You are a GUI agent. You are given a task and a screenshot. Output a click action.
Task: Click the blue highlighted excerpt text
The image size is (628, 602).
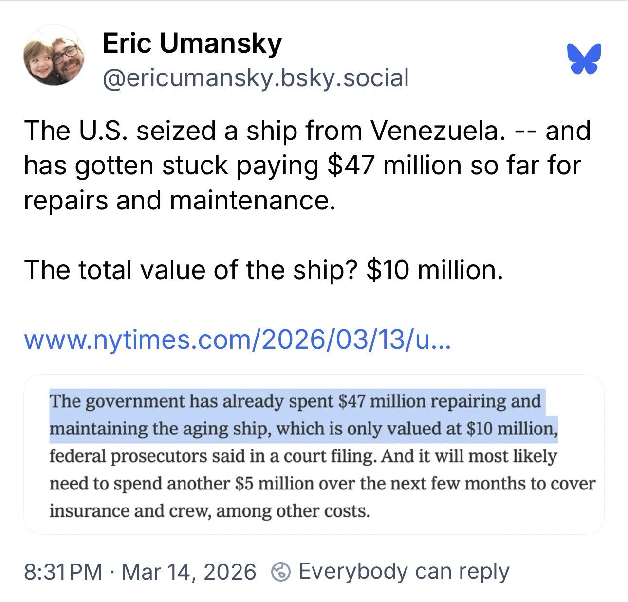[302, 415]
